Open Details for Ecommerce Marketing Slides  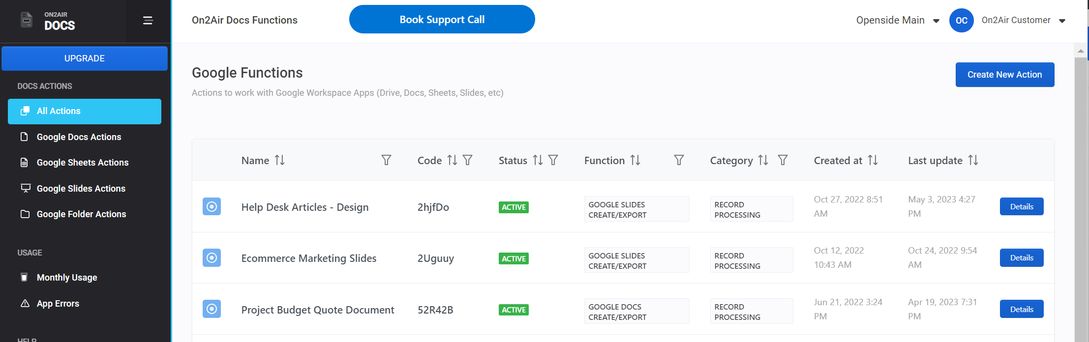(x=1022, y=258)
